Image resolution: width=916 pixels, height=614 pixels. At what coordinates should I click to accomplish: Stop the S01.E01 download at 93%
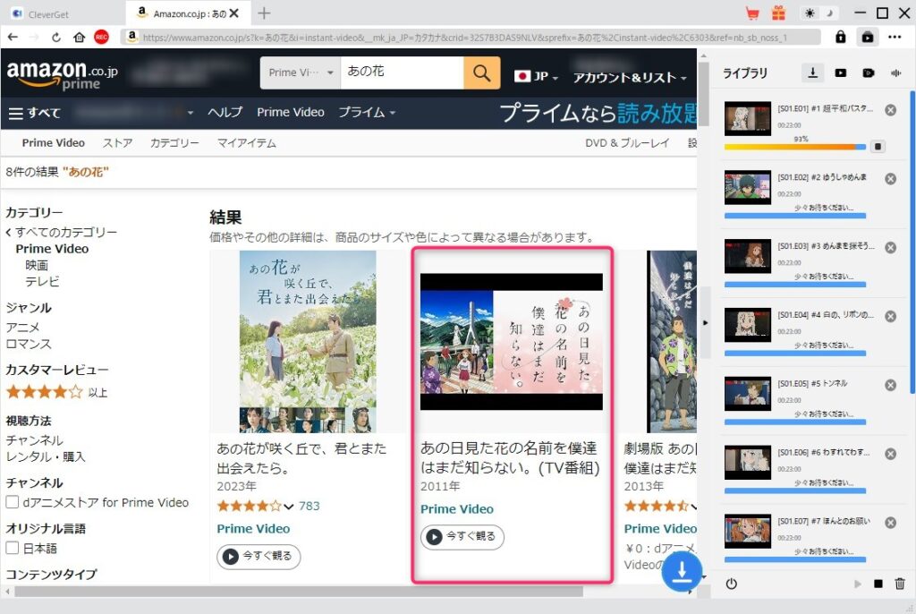point(878,146)
